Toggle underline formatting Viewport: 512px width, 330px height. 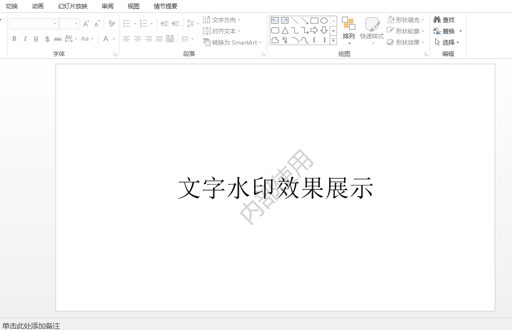pyautogui.click(x=36, y=38)
